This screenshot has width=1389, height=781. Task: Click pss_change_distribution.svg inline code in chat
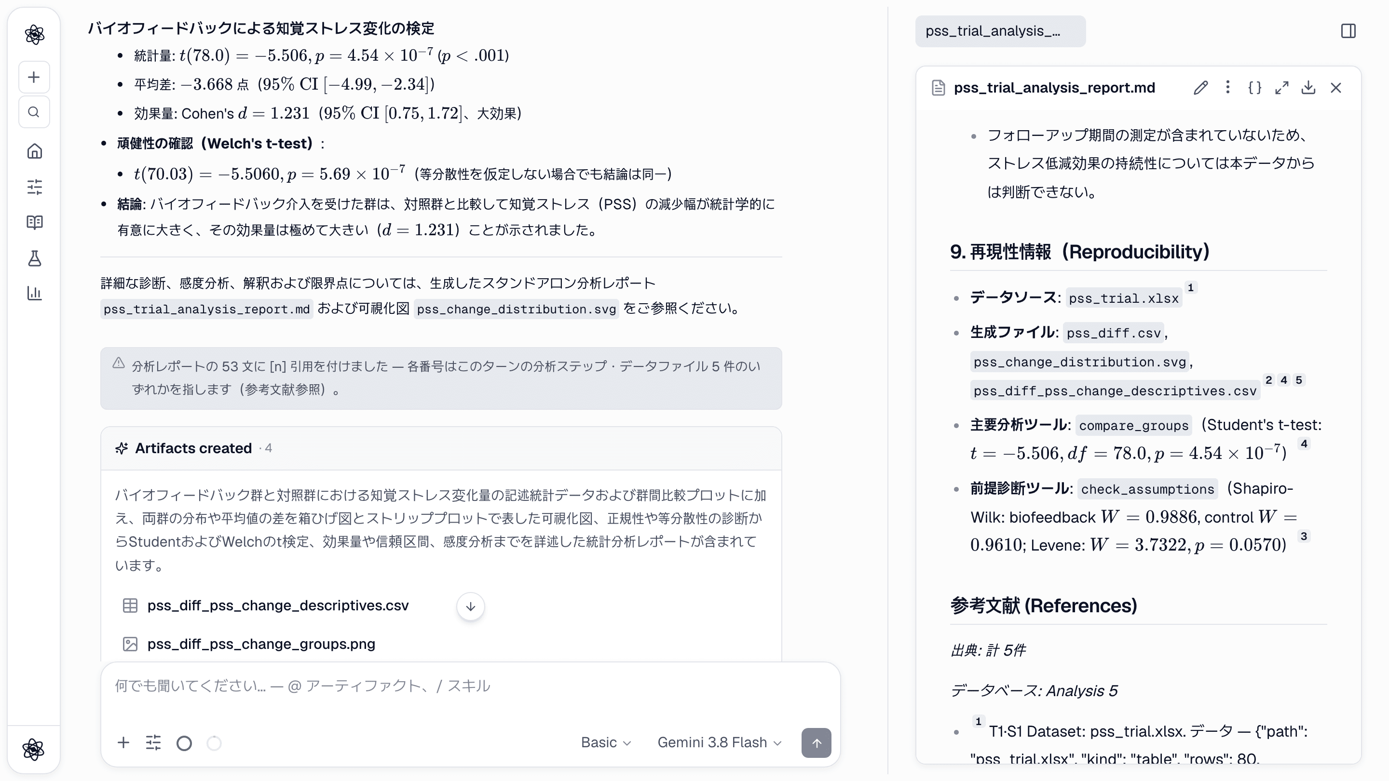[516, 310]
